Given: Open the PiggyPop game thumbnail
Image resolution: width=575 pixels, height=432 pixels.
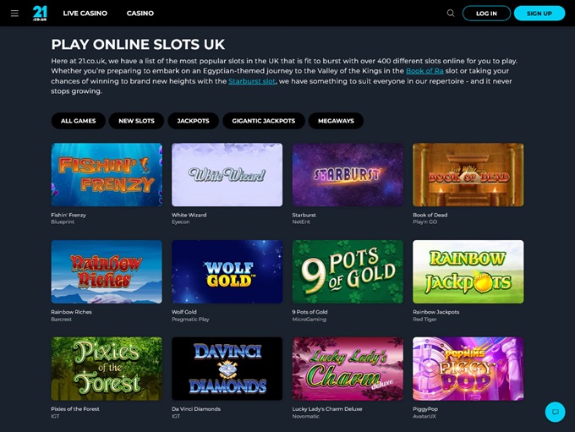Looking at the screenshot, I should (x=468, y=369).
